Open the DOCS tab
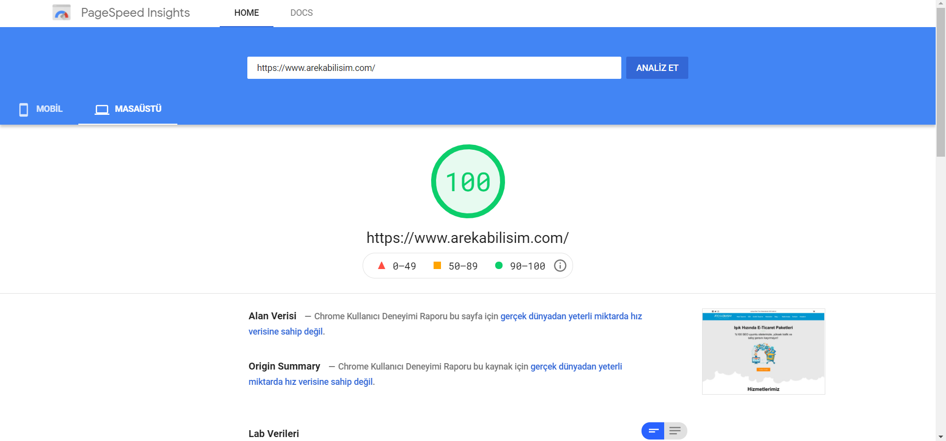 [302, 13]
